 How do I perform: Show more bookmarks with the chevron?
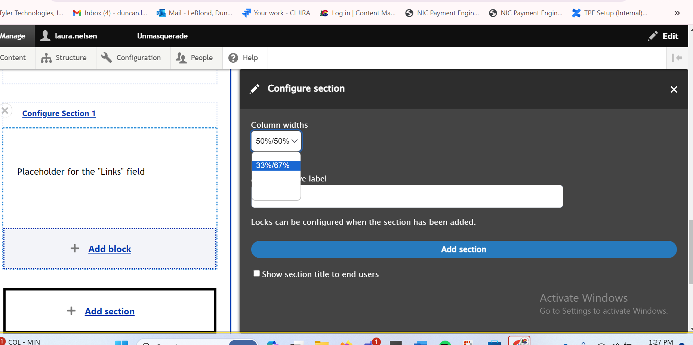(x=677, y=13)
